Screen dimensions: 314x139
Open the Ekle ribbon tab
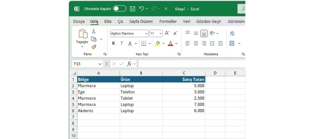108,22
